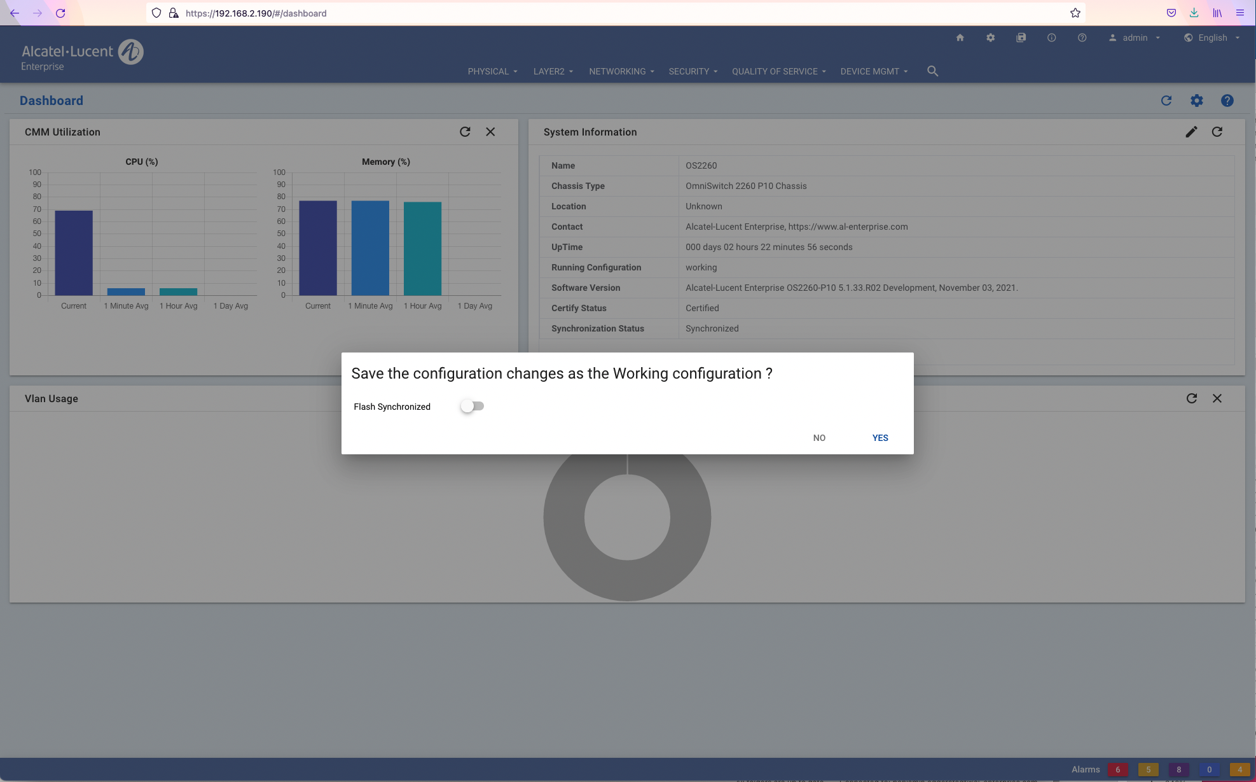Image resolution: width=1256 pixels, height=782 pixels.
Task: Expand the DEVICE MGMT menu
Action: (873, 71)
